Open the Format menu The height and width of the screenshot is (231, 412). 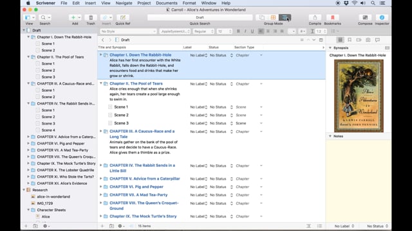pyautogui.click(x=189, y=3)
